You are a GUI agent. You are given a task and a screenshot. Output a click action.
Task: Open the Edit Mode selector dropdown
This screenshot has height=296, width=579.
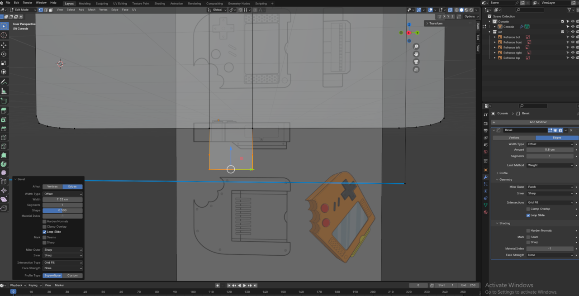pyautogui.click(x=22, y=10)
